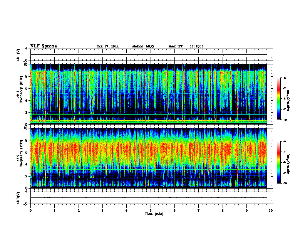The height and width of the screenshot is (236, 305).
Task: Click the "Time (min)" axis label
Action: pos(154,214)
